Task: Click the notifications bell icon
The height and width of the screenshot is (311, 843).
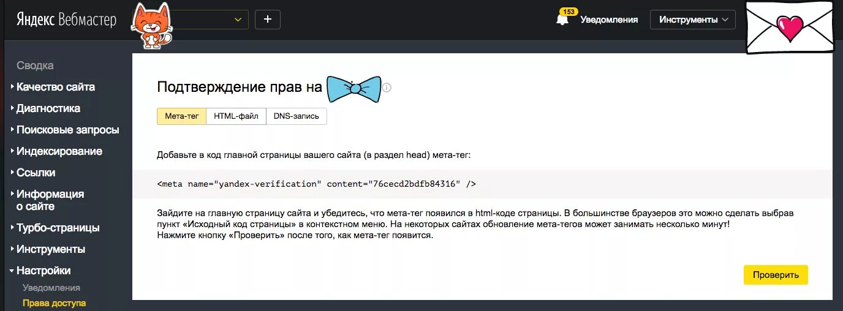Action: (562, 19)
